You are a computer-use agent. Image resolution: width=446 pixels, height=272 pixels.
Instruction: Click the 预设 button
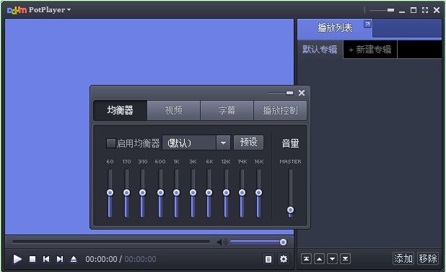tap(248, 142)
